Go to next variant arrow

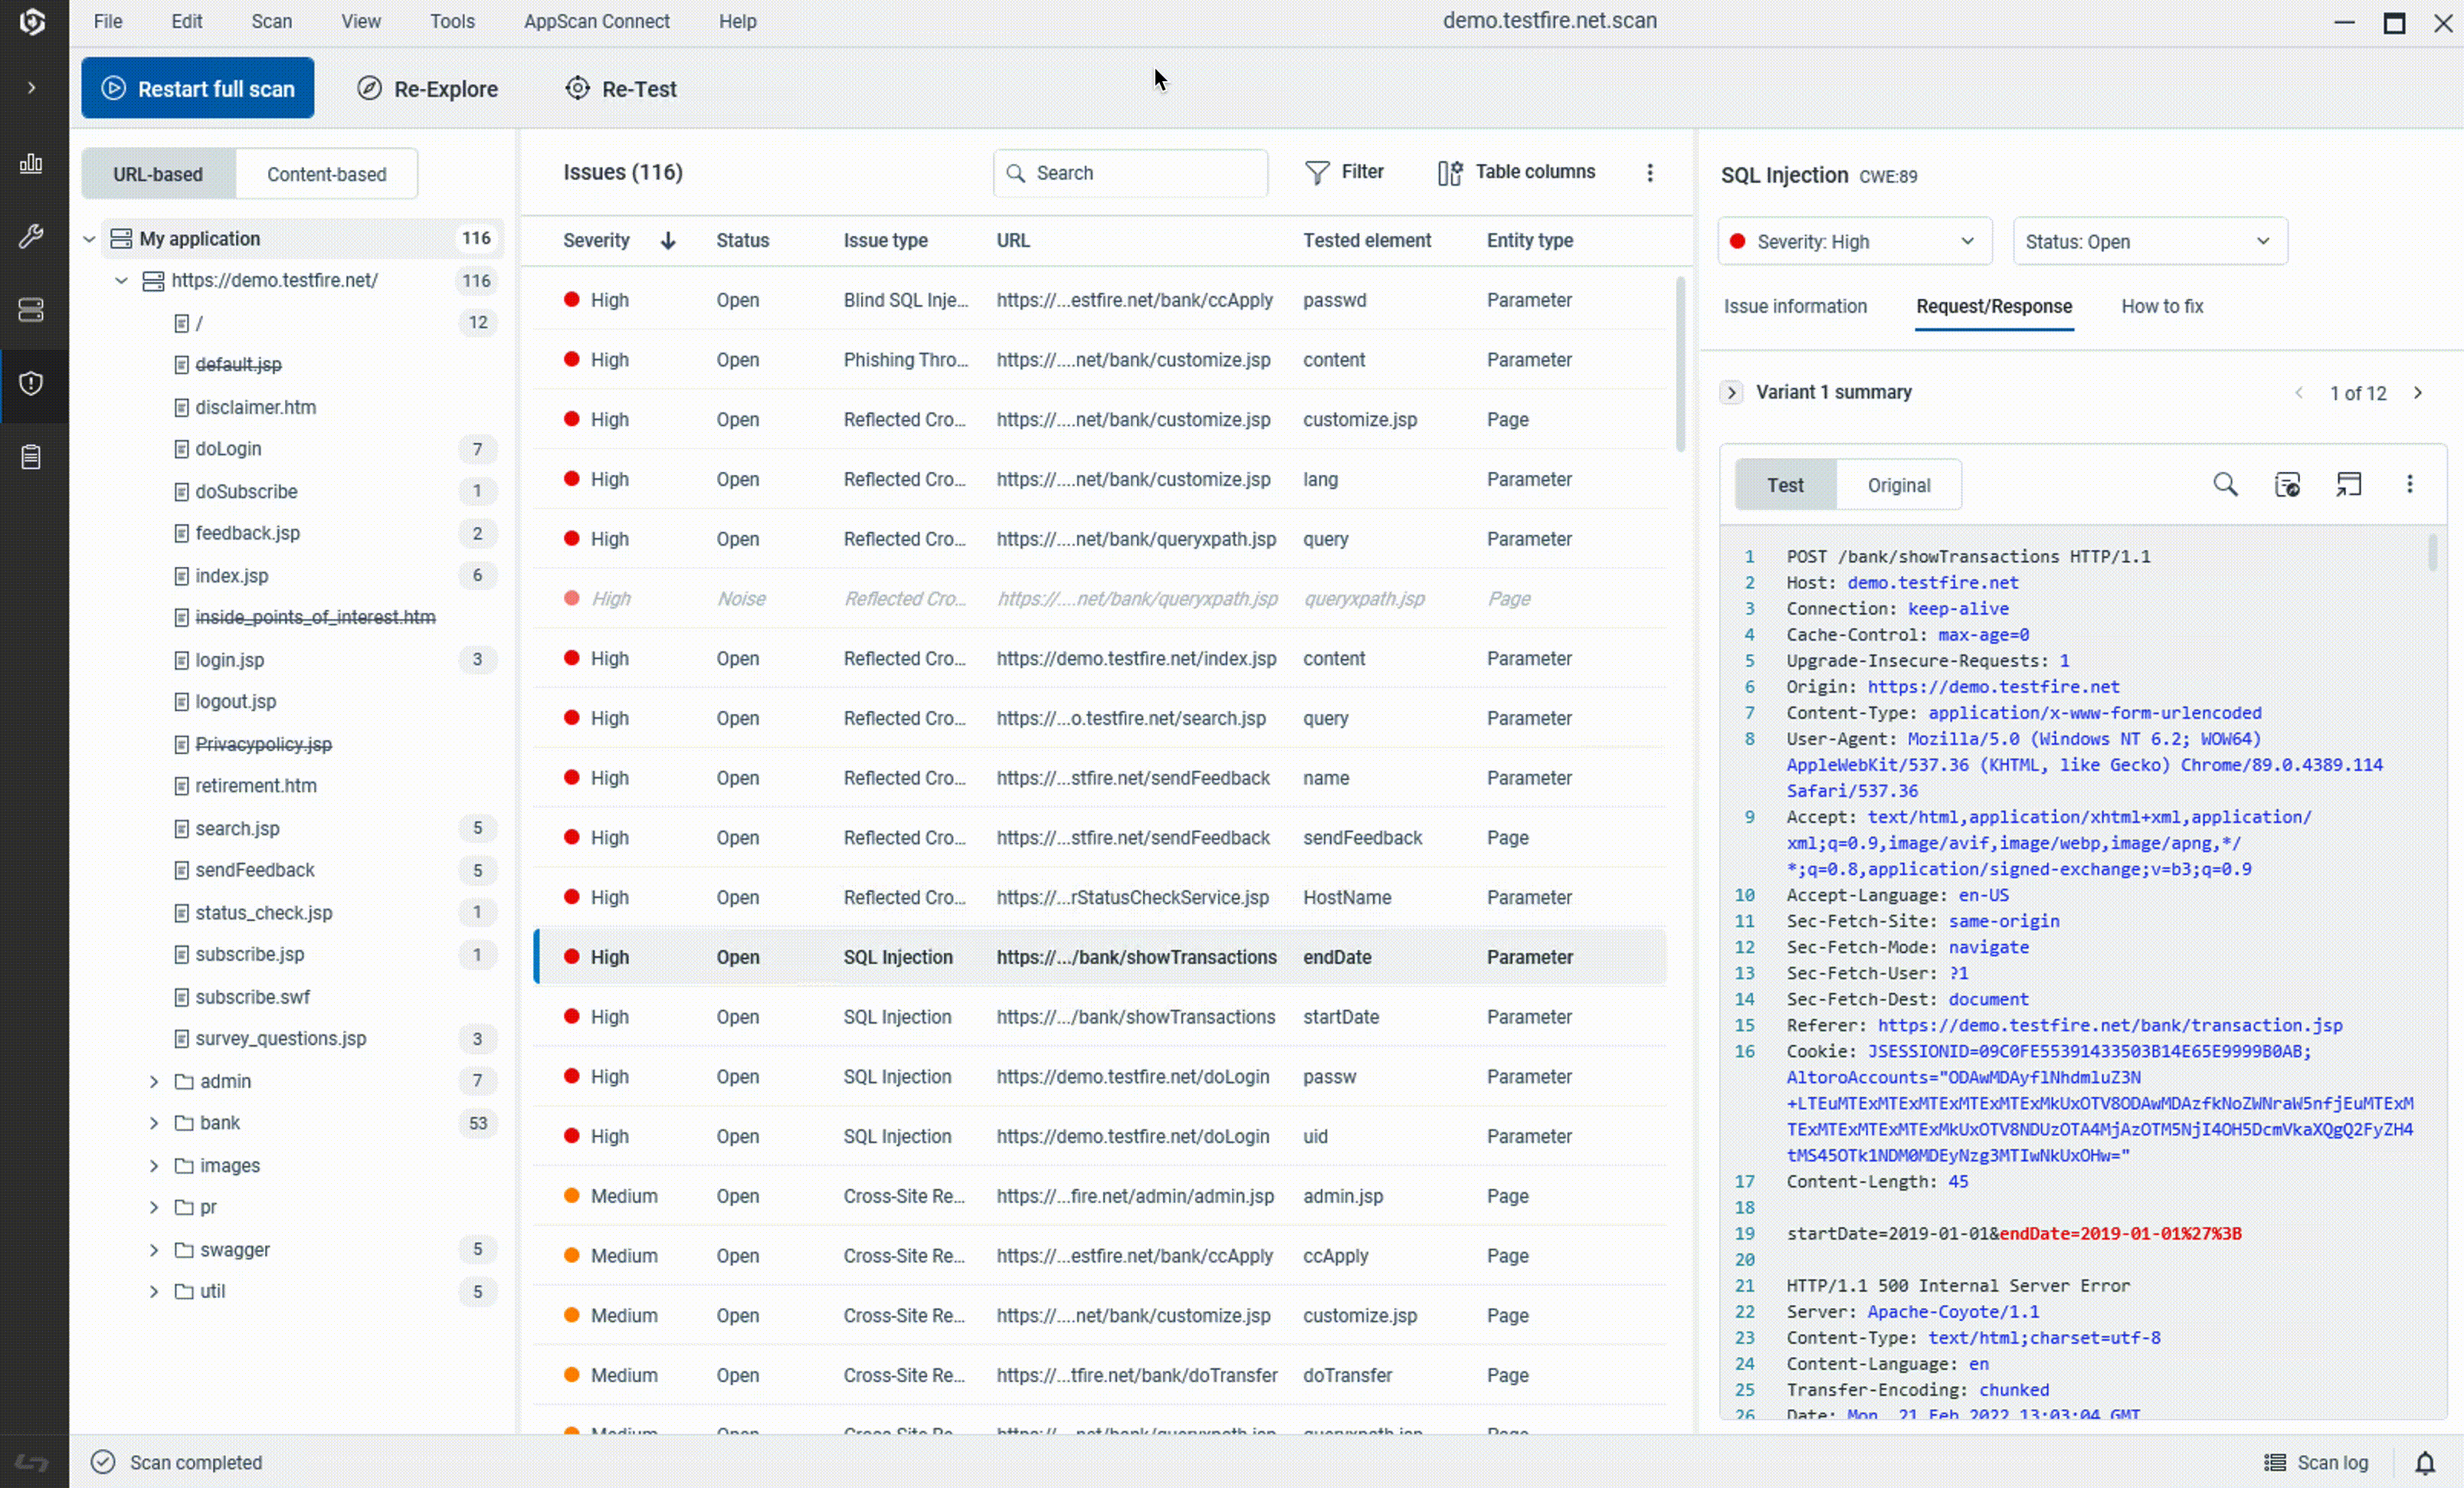2418,393
